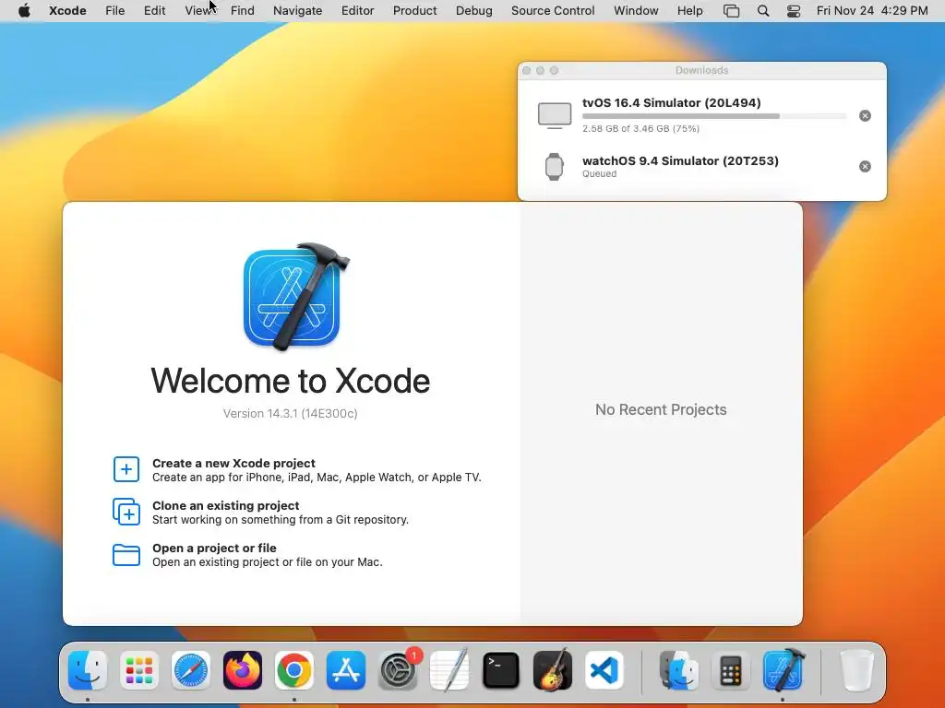945x708 pixels.
Task: Click the folder icon for opening a project
Action: pyautogui.click(x=126, y=554)
